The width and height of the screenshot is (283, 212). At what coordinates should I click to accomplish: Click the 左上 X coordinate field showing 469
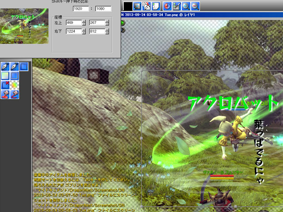[x=74, y=23]
